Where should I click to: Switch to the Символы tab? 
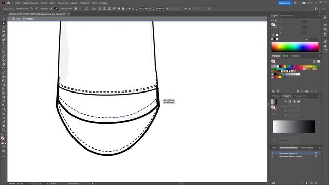click(x=295, y=56)
